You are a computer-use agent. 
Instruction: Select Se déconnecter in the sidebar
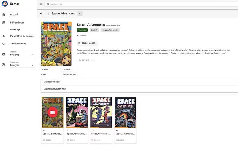18,44
